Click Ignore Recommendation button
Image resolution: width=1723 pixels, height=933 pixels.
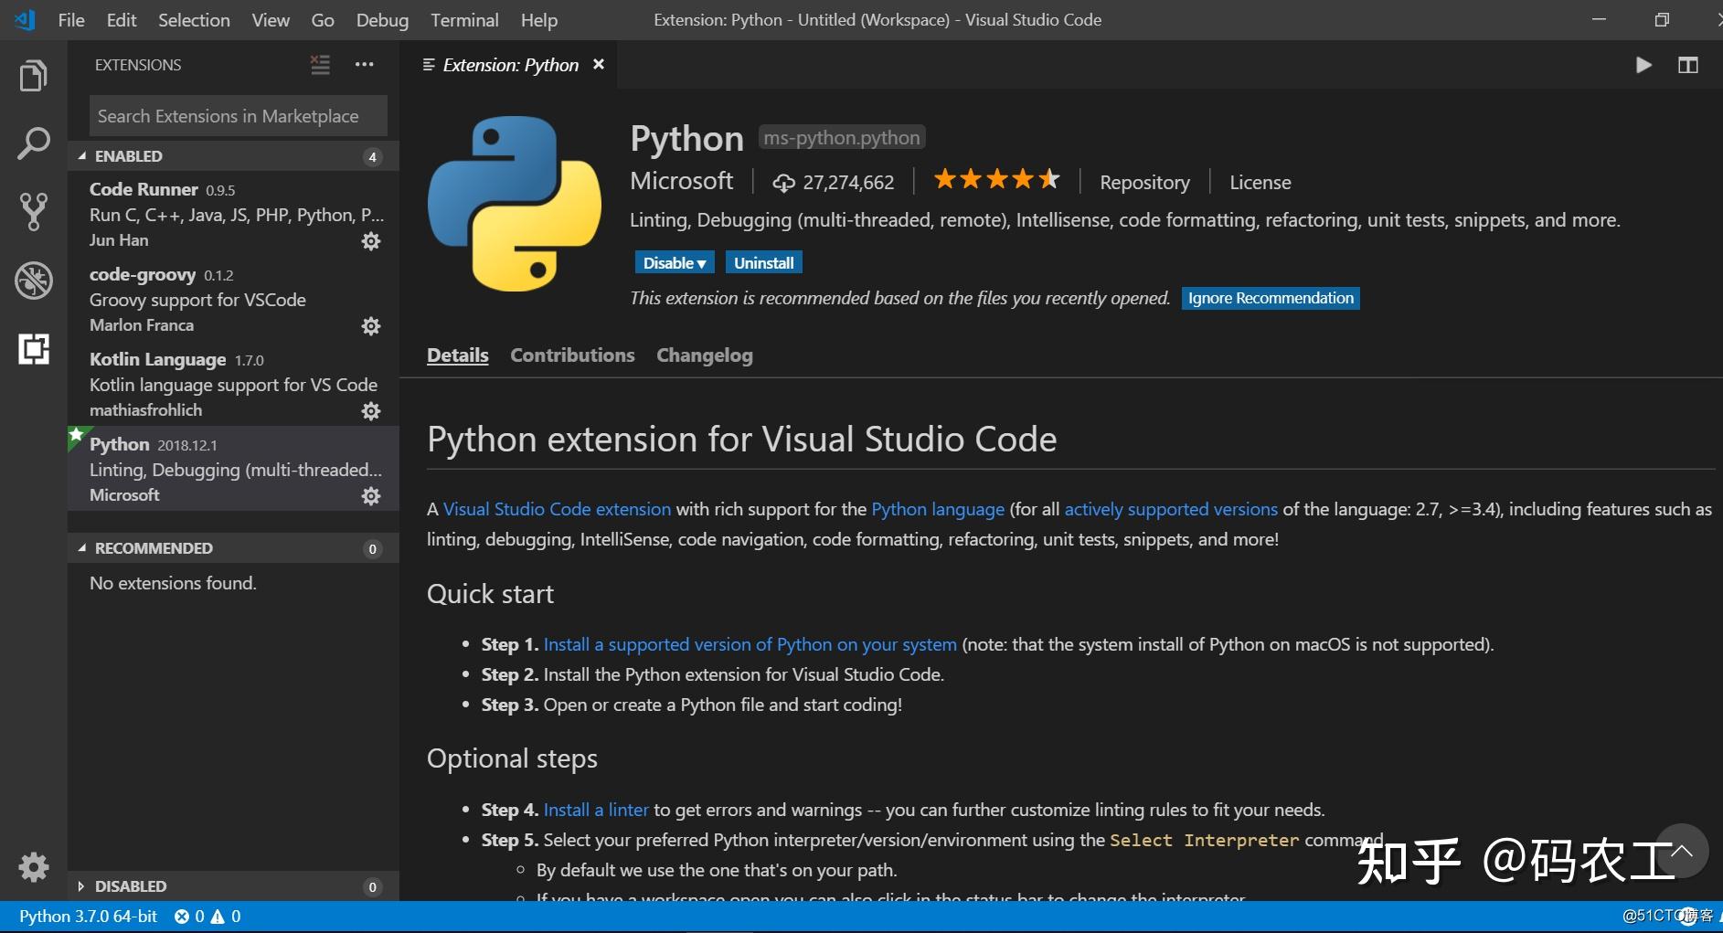click(1271, 298)
